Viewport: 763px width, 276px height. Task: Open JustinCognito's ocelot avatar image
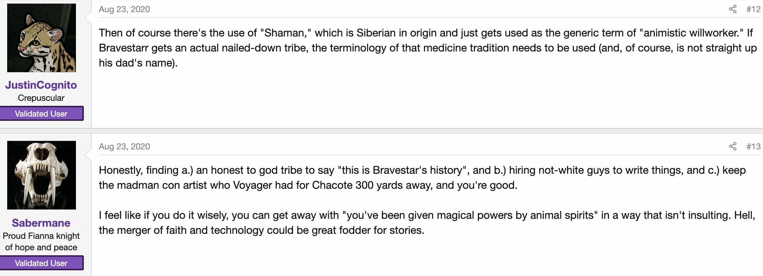pyautogui.click(x=42, y=38)
